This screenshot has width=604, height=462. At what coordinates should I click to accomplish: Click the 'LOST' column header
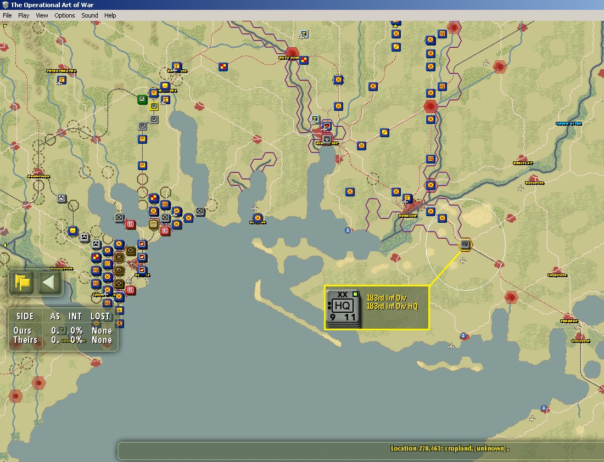pyautogui.click(x=100, y=317)
